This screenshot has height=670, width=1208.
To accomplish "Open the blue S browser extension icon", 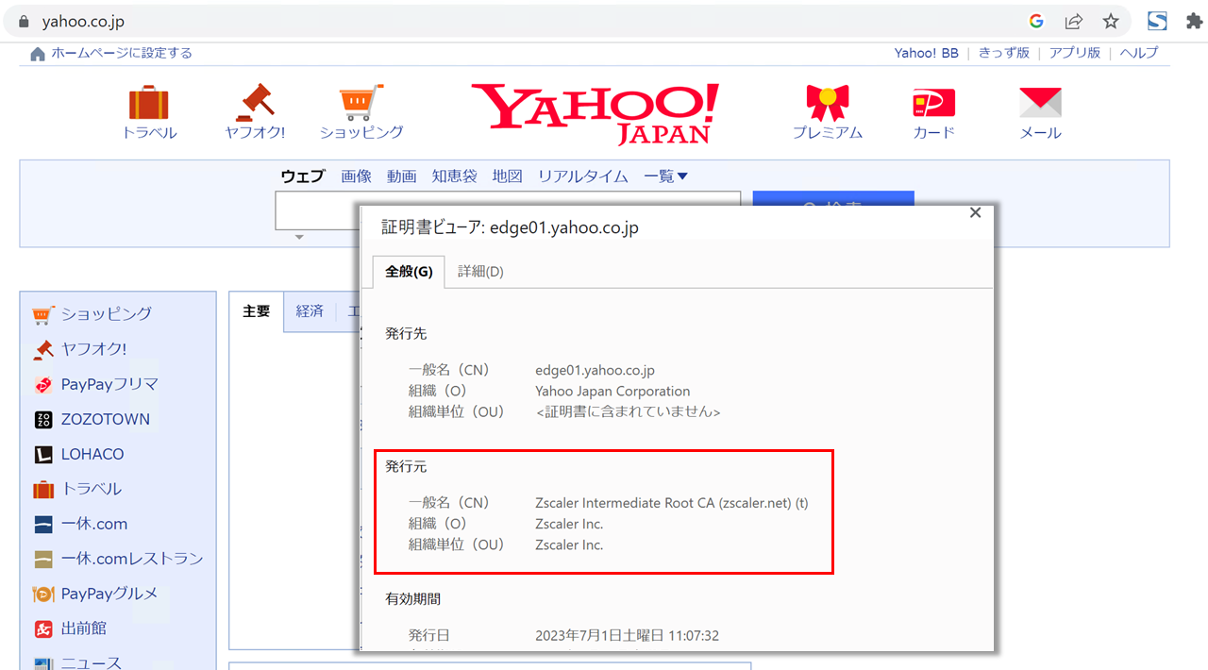I will [1157, 21].
